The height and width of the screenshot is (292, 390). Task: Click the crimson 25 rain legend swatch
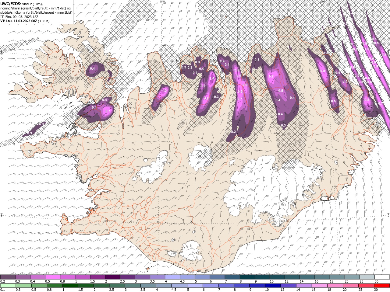pyautogui.click(x=367, y=286)
